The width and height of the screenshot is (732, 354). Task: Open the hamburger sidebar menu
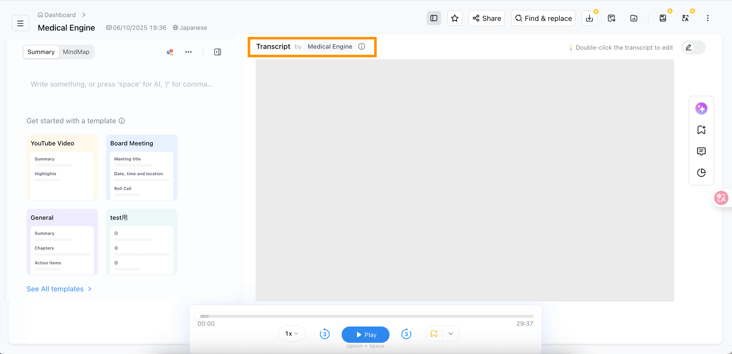coord(20,23)
